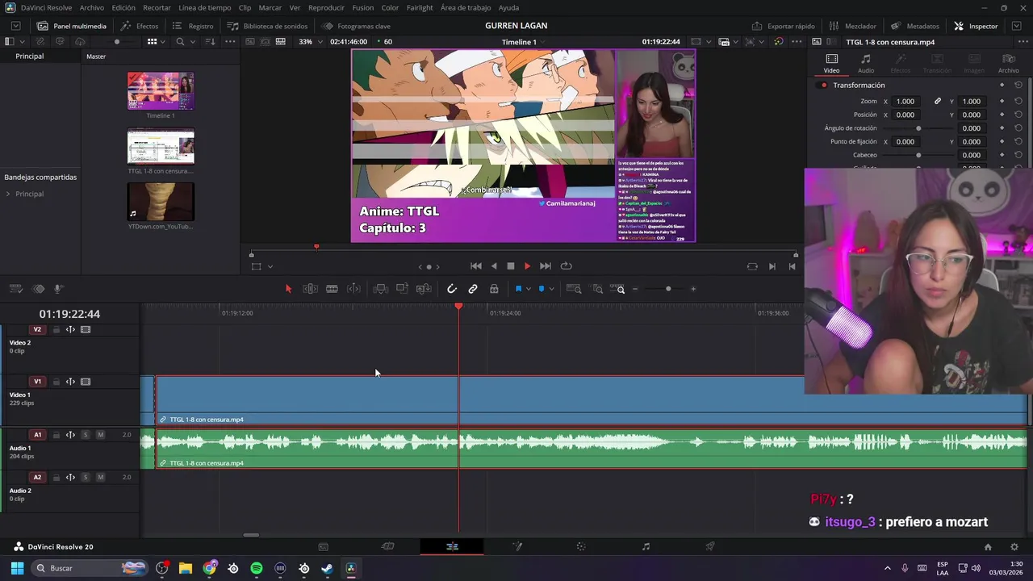
Task: Switch to Archivo tab in Inspector
Action: pos(1008,63)
